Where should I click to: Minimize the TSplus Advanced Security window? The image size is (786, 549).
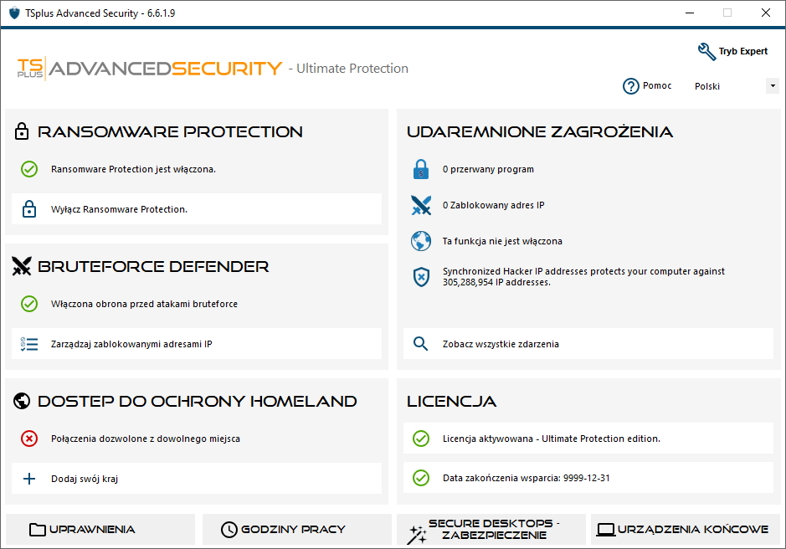tap(690, 13)
